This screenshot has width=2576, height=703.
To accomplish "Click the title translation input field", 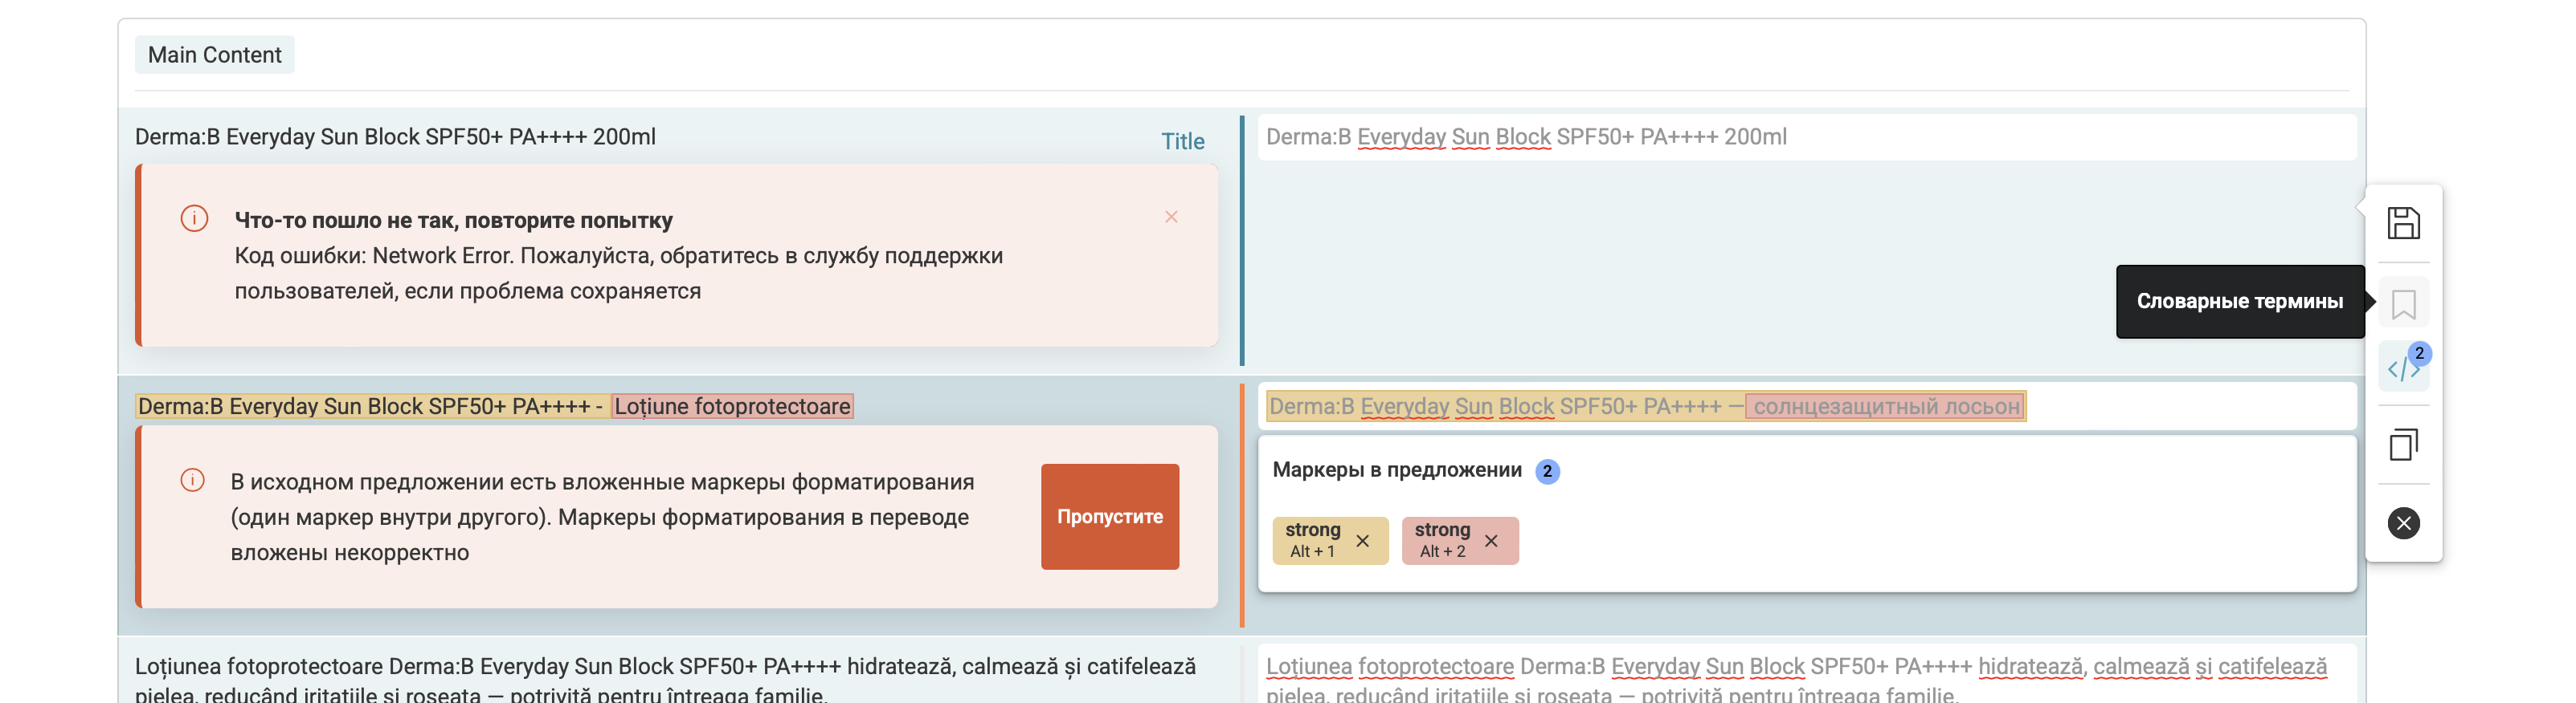I will 1806,136.
